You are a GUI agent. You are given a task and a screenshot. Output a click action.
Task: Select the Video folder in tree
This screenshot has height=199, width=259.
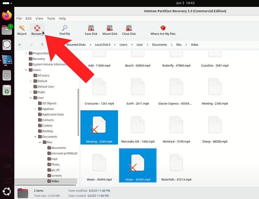pos(53,181)
